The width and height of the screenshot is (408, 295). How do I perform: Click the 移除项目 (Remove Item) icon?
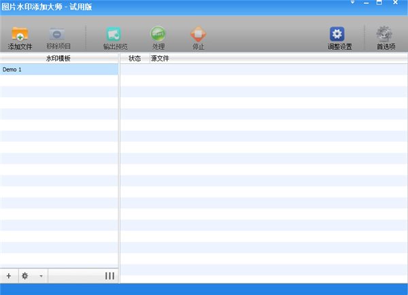tap(57, 34)
